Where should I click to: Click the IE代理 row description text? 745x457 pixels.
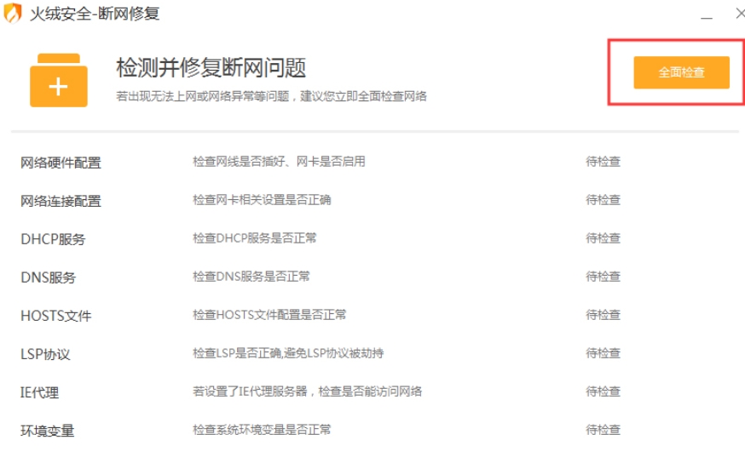(x=308, y=391)
